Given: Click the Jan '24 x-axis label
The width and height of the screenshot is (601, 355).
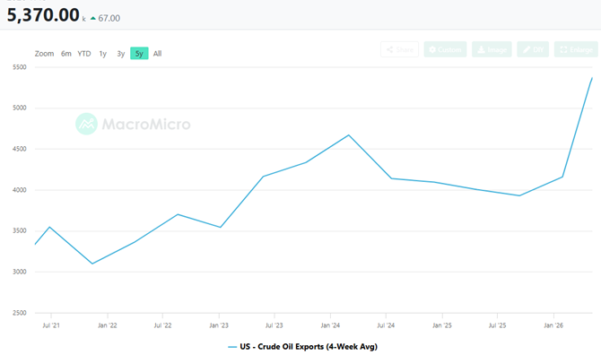Looking at the screenshot, I should (330, 325).
